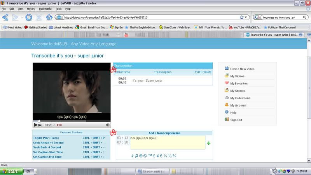Open the back/forward history dropdown

coord(22,17)
